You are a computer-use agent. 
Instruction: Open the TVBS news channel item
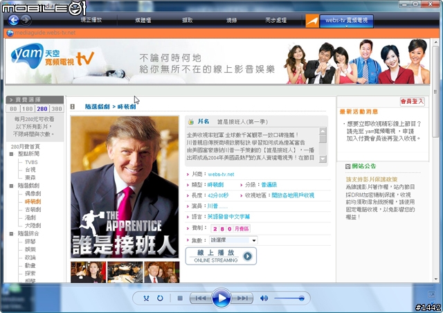pos(31,162)
